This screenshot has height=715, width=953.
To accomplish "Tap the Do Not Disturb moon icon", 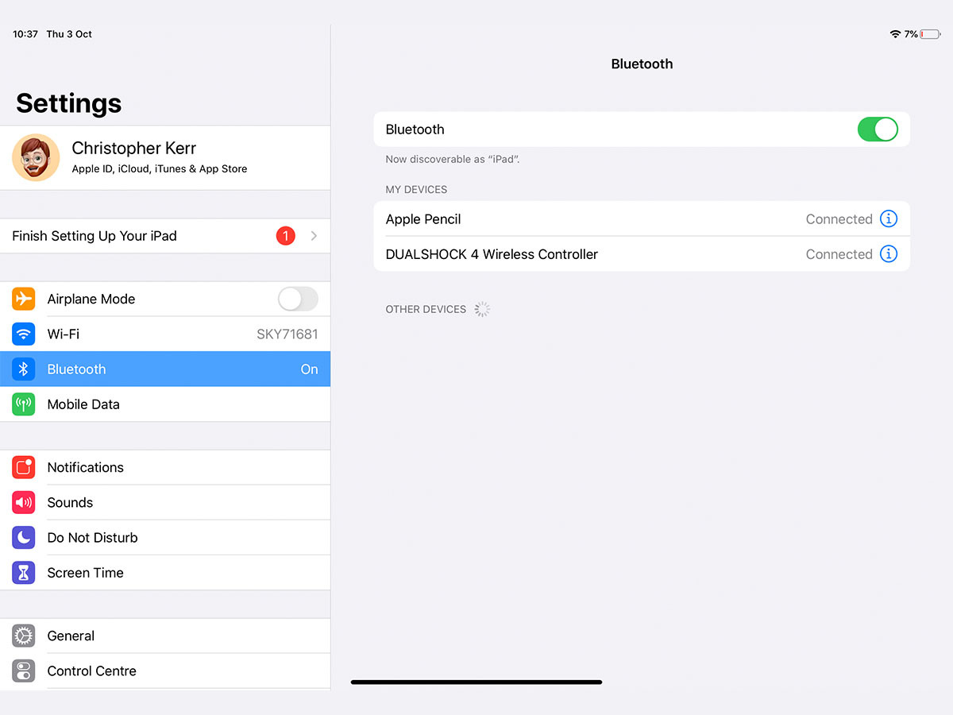I will pos(24,537).
